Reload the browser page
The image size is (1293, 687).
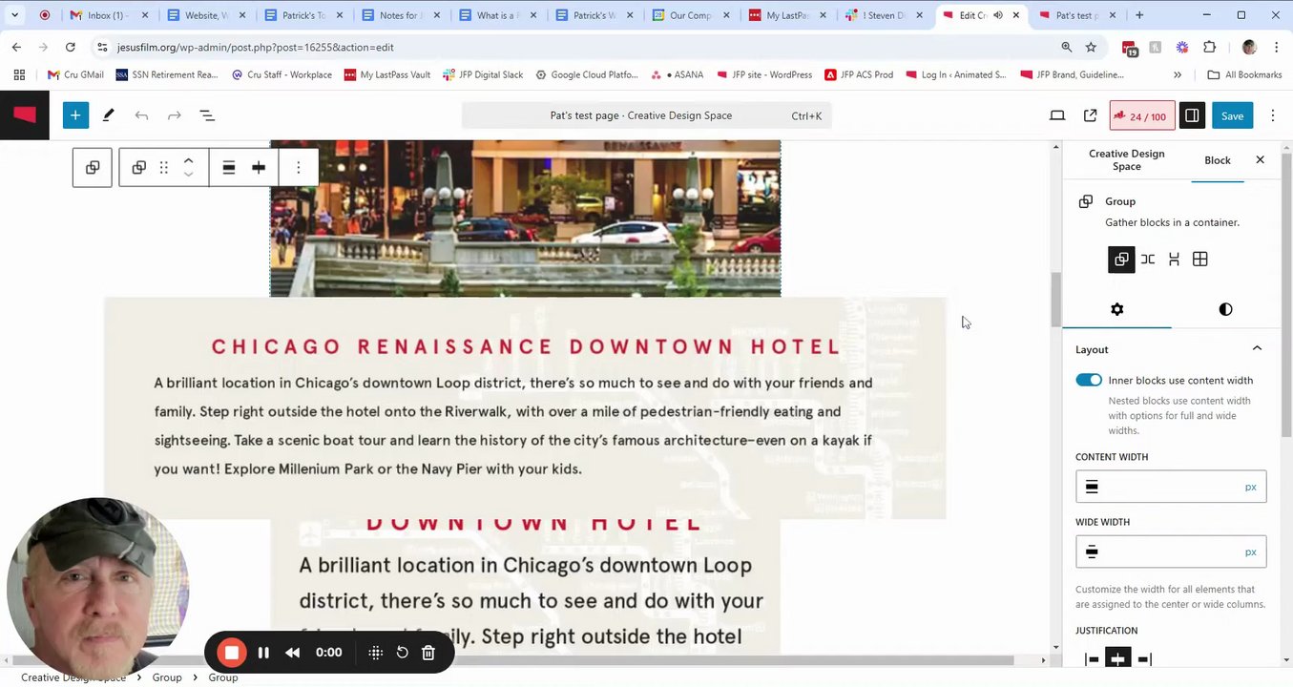71,47
